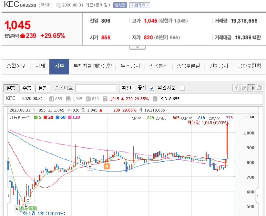Screen dimensions: 266x216
Task: Toggle the crosshair cursor tool
Action: (x=251, y=88)
